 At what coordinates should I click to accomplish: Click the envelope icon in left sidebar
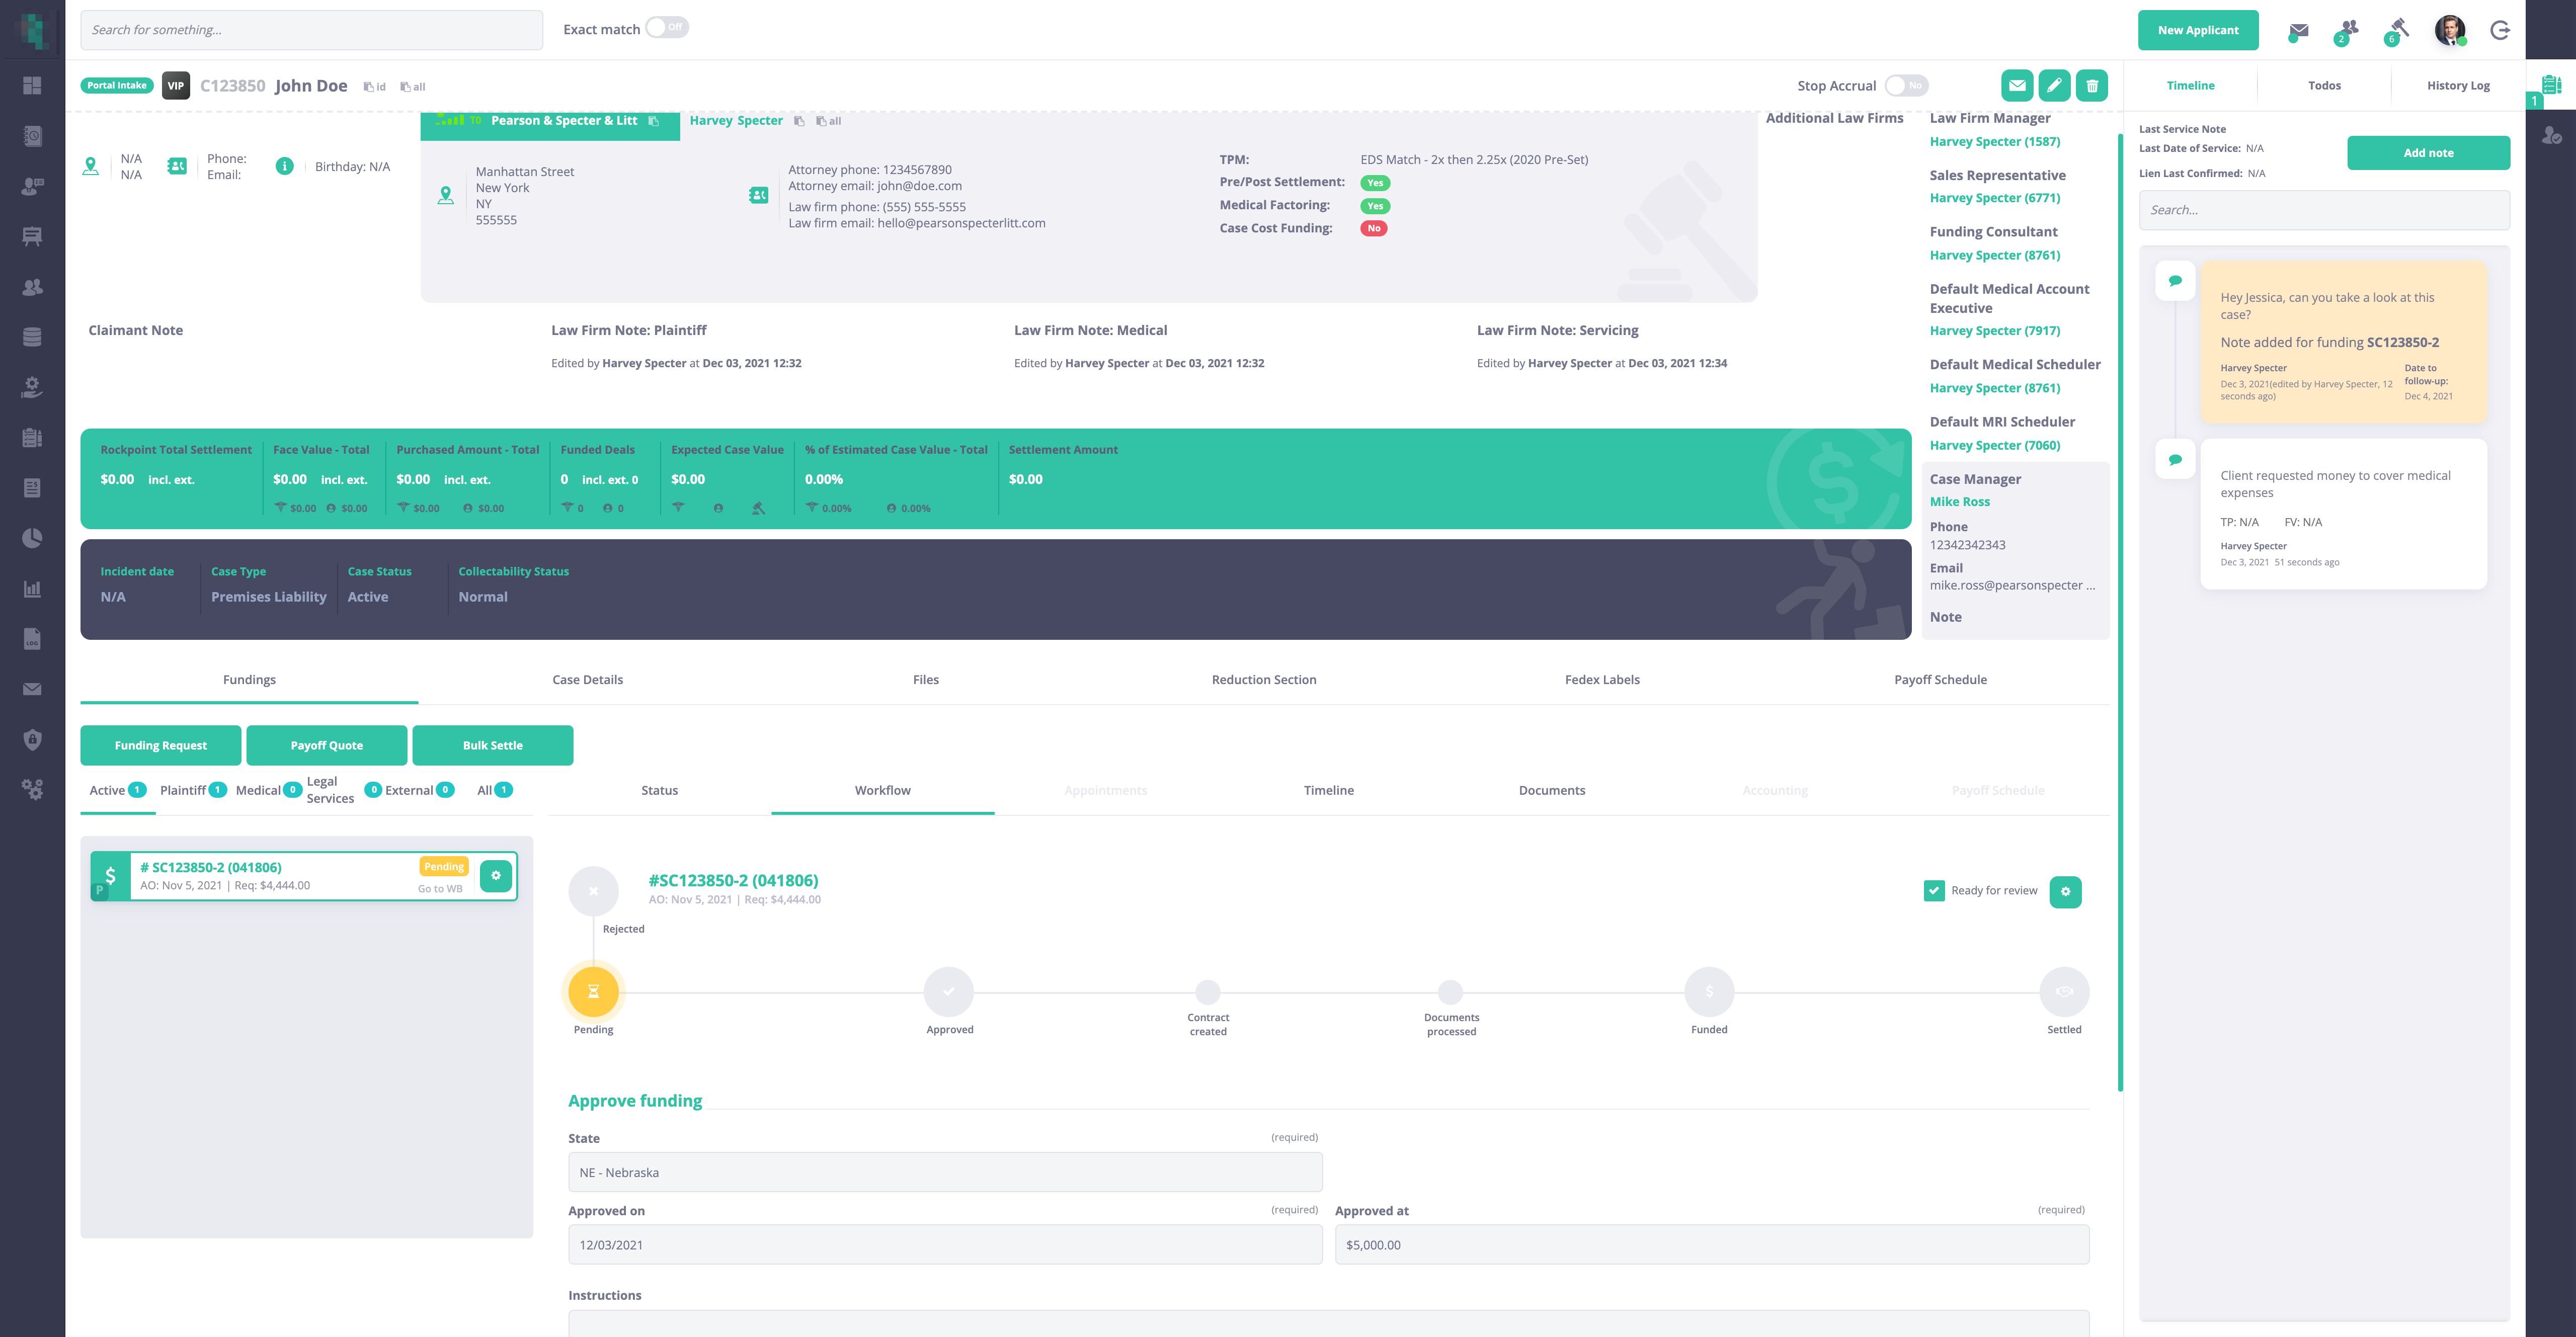[33, 688]
